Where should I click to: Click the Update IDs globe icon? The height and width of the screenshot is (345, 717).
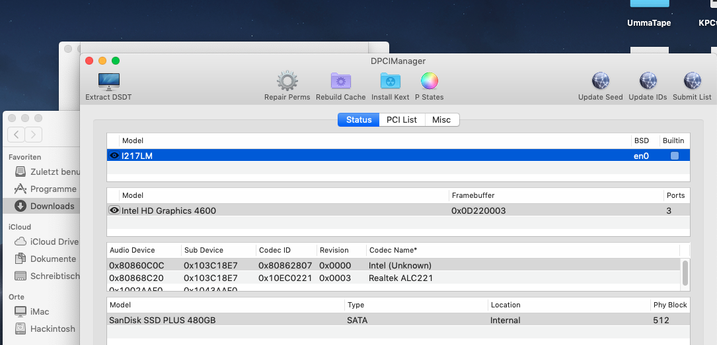[648, 82]
